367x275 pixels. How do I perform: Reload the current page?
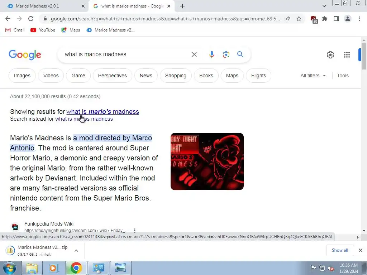pos(31,19)
